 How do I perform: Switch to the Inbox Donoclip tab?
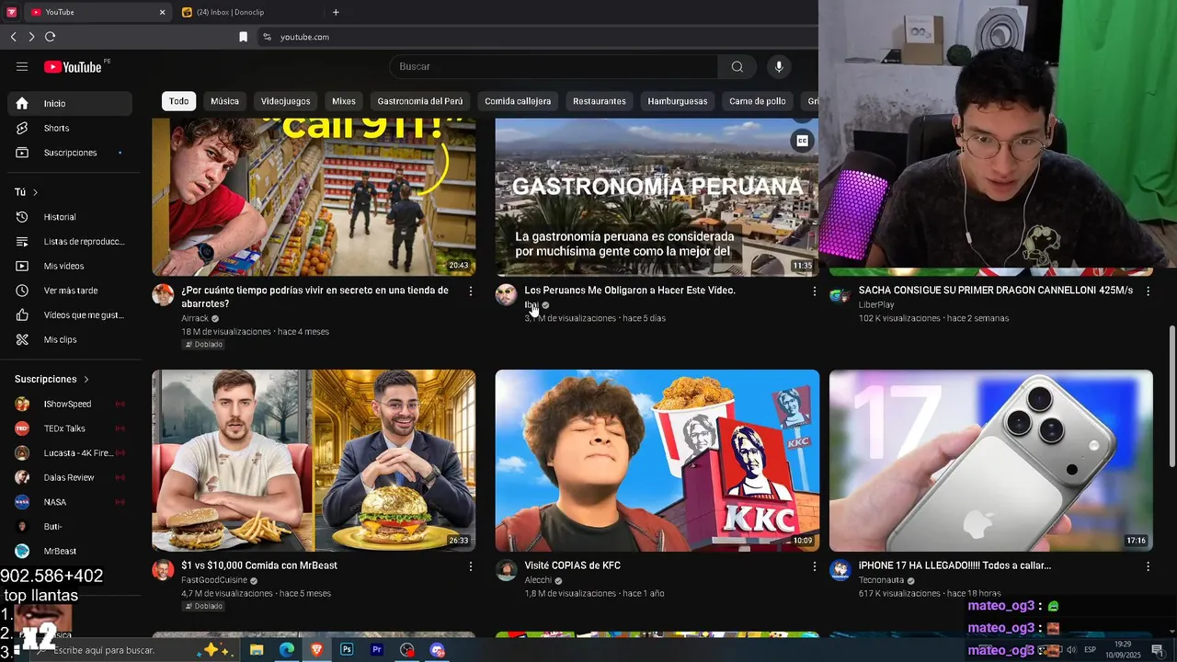click(248, 12)
